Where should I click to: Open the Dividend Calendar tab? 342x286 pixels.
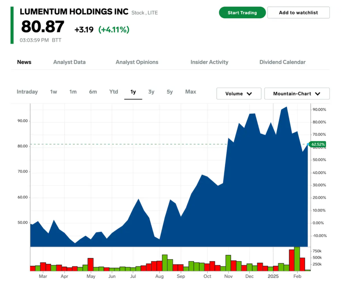pos(282,62)
